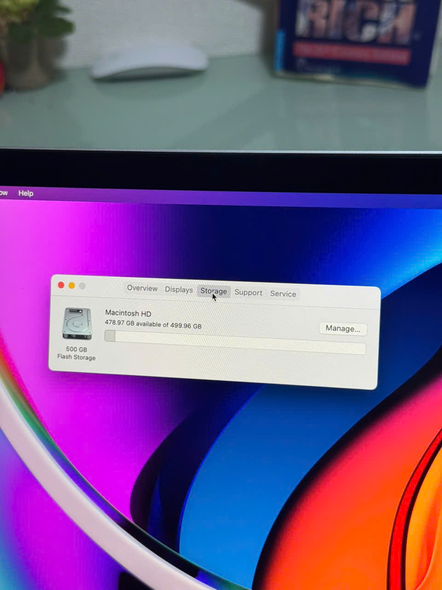The height and width of the screenshot is (590, 442).
Task: Switch to the Overview tab
Action: coord(142,288)
